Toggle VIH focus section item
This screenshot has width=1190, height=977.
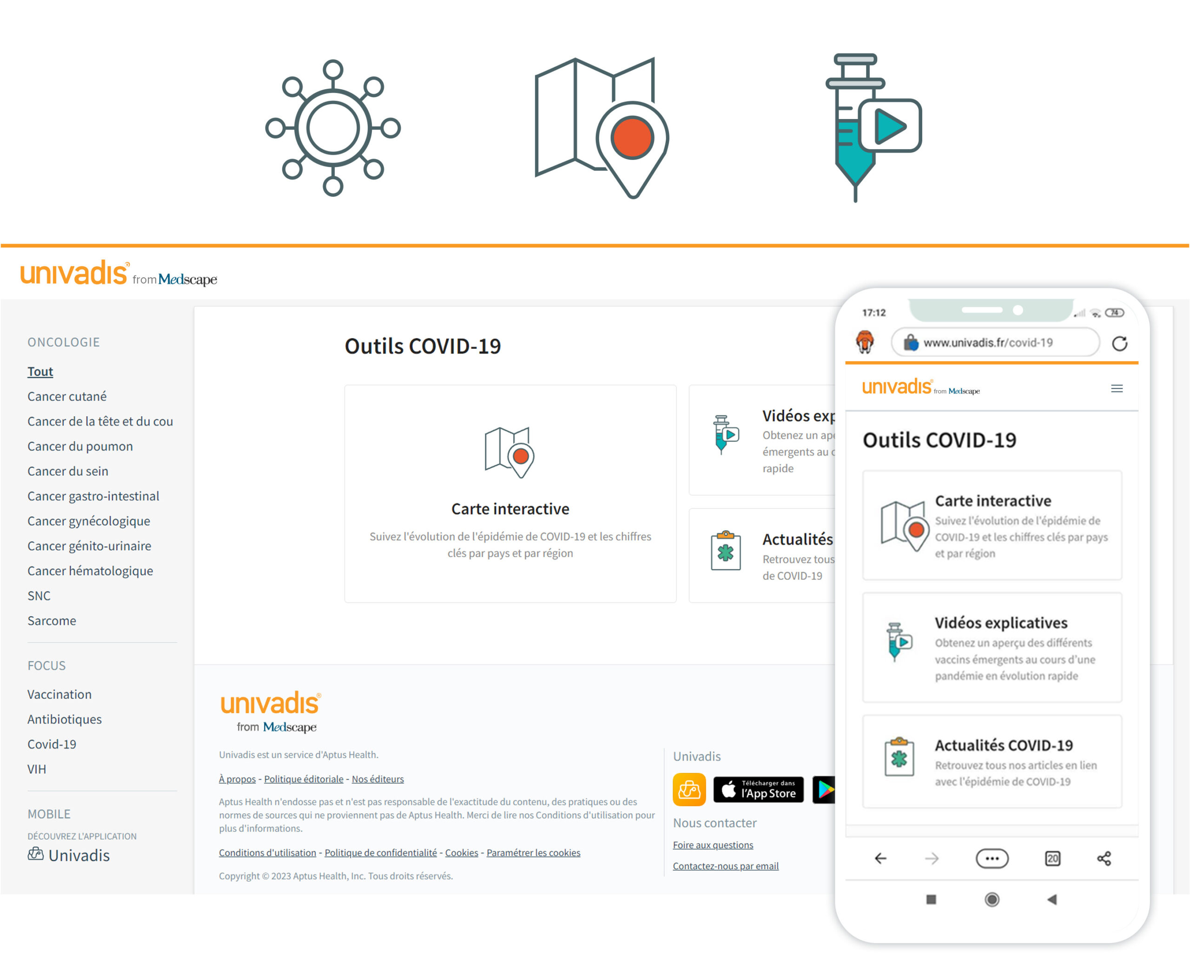(x=37, y=768)
